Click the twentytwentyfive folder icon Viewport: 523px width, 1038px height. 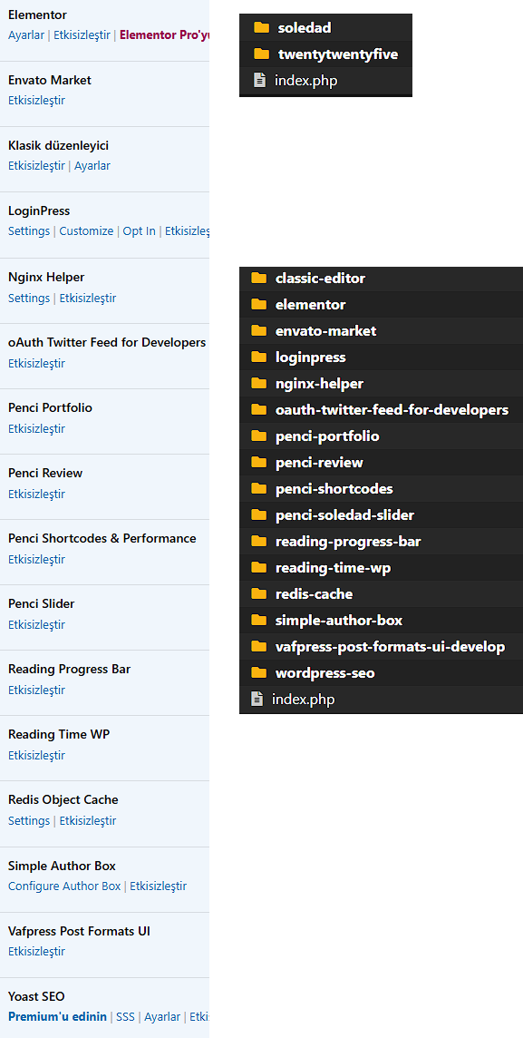tap(261, 54)
